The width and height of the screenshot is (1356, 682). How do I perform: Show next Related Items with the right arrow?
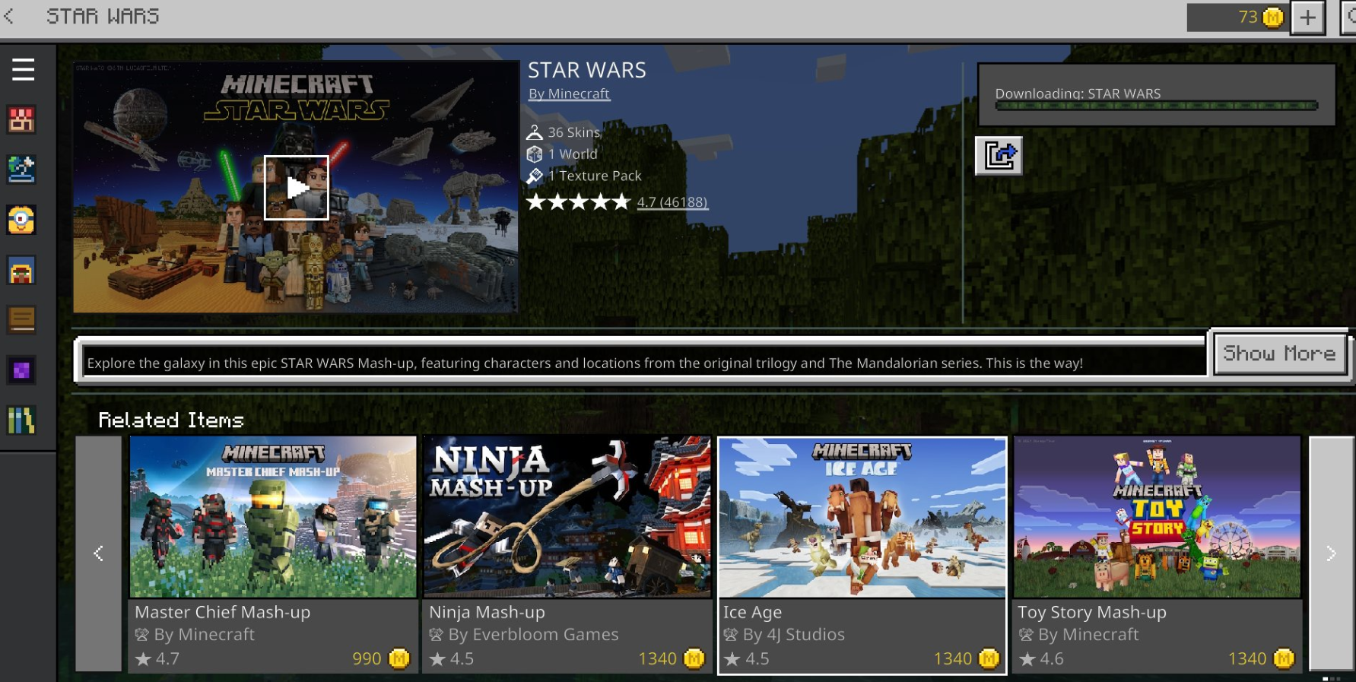[x=1331, y=554]
